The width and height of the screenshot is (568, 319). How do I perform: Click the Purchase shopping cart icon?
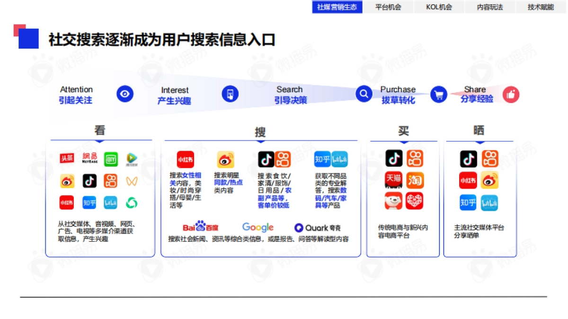439,94
